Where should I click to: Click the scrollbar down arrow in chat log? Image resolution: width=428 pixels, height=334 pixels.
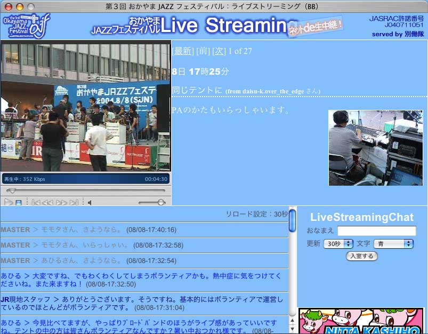(292, 329)
